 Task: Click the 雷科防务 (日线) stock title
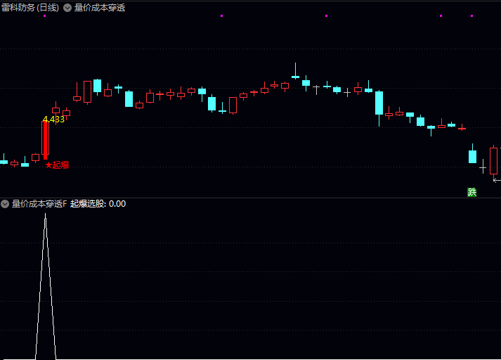30,8
